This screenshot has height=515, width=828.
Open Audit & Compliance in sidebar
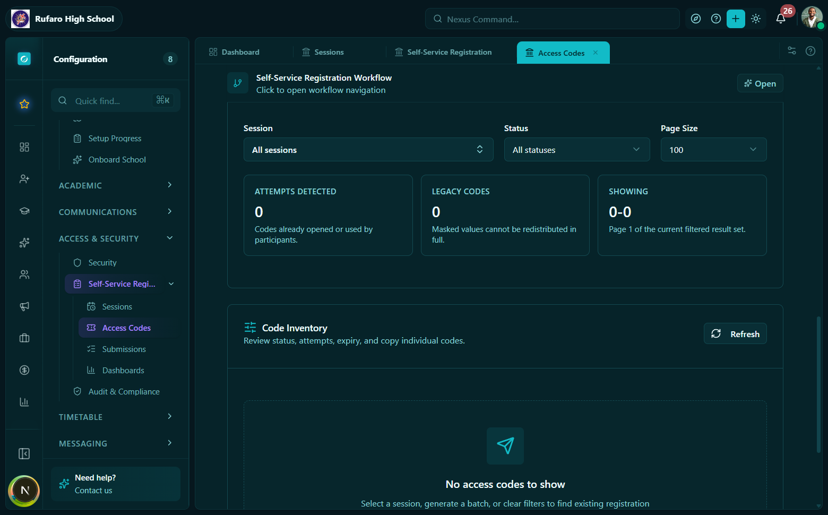coord(124,392)
